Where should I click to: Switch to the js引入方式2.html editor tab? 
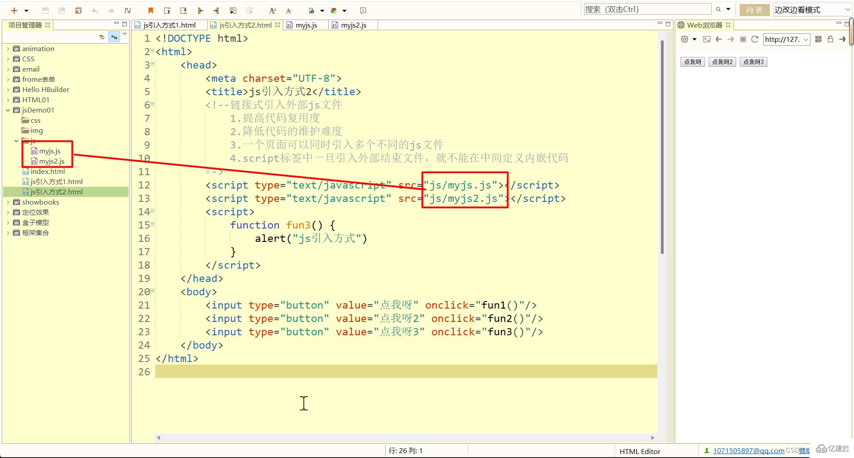pyautogui.click(x=245, y=25)
